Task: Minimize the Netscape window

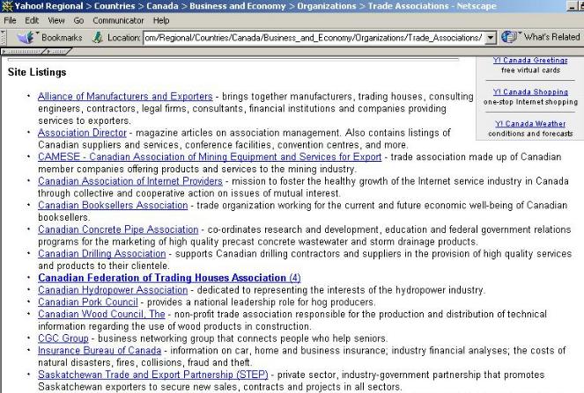Action: pyautogui.click(x=572, y=6)
